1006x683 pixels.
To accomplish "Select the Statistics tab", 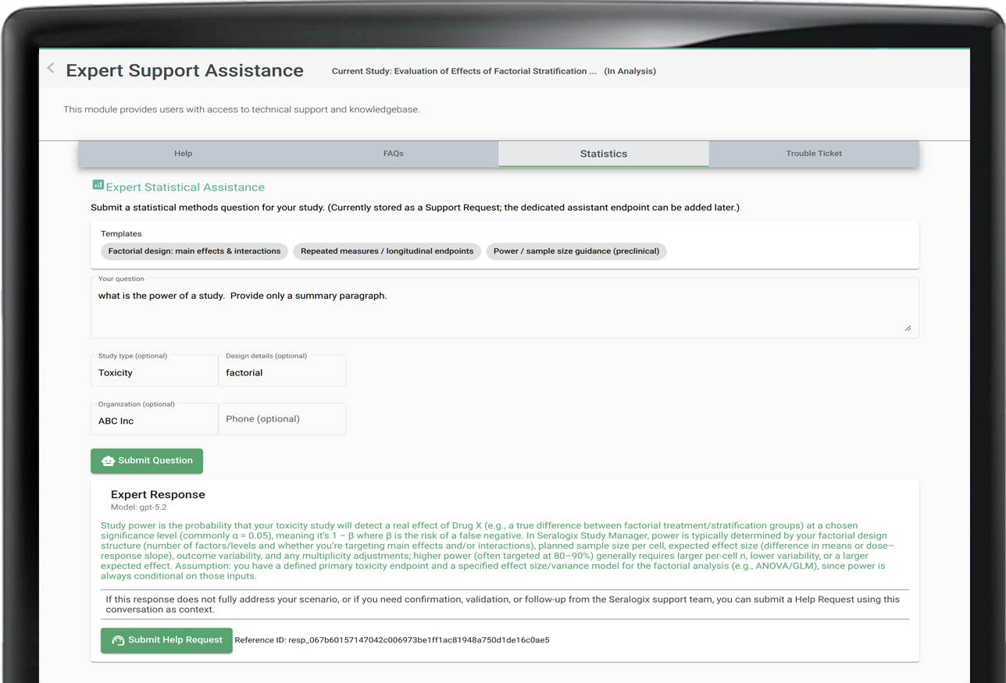I will [x=603, y=154].
